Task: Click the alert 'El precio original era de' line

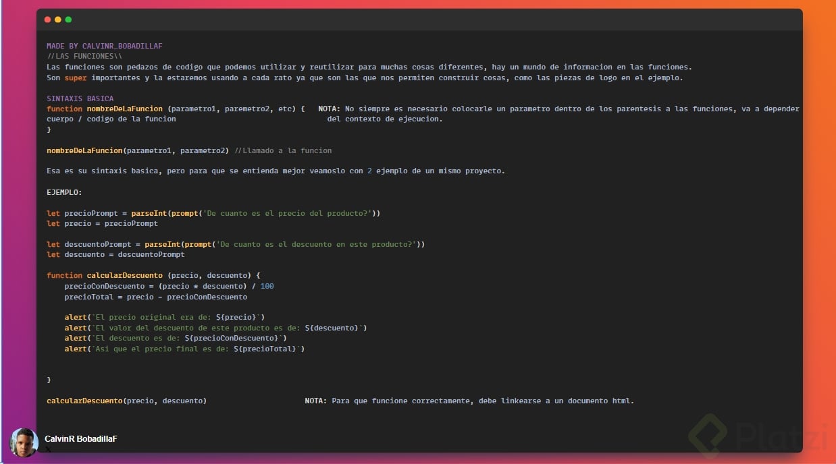Action: pos(165,318)
